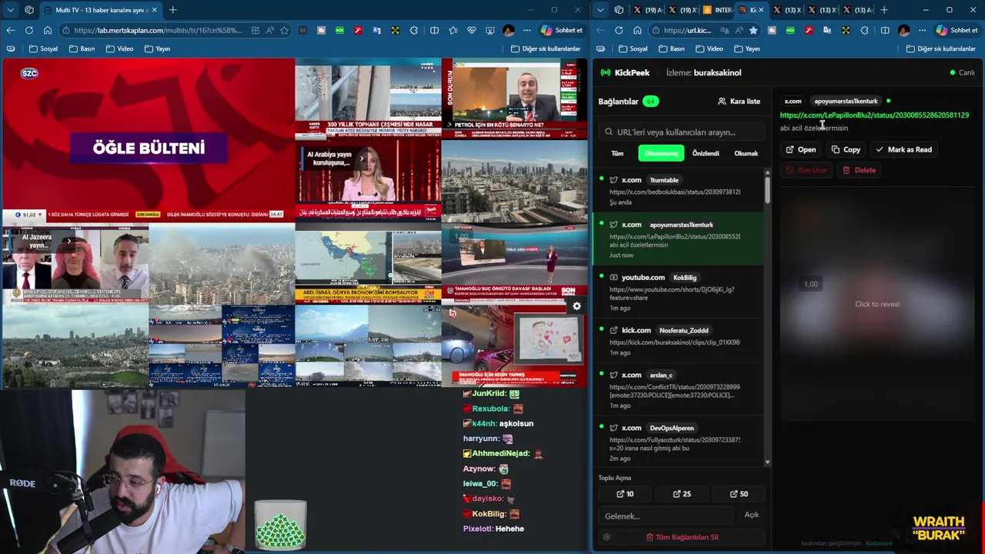Open the green LePapillonBlu2 status URL
Image resolution: width=985 pixels, height=554 pixels.
pyautogui.click(x=874, y=115)
